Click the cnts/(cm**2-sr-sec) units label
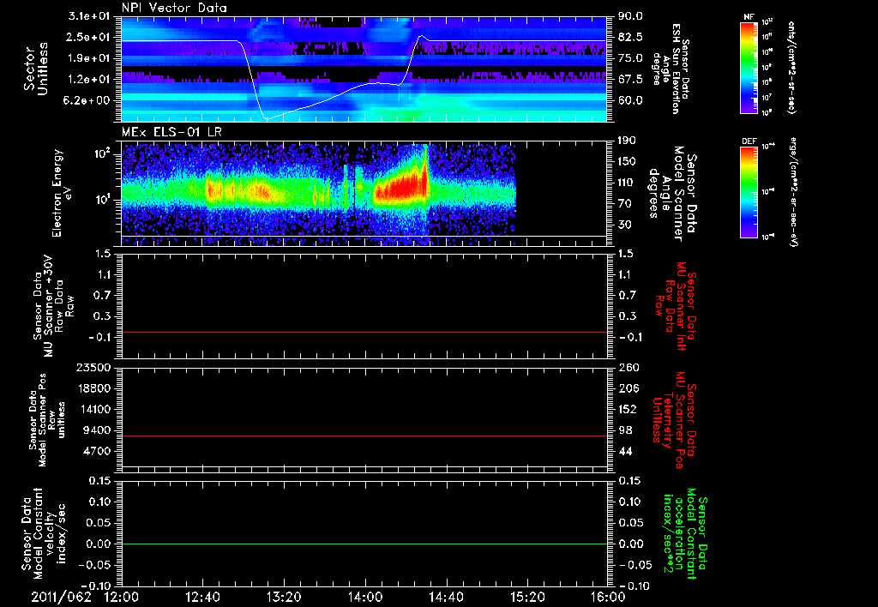This screenshot has width=878, height=607. click(791, 67)
